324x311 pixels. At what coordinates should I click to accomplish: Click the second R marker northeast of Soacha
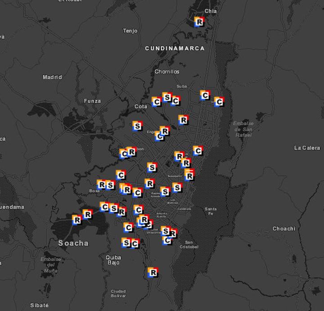87,215
